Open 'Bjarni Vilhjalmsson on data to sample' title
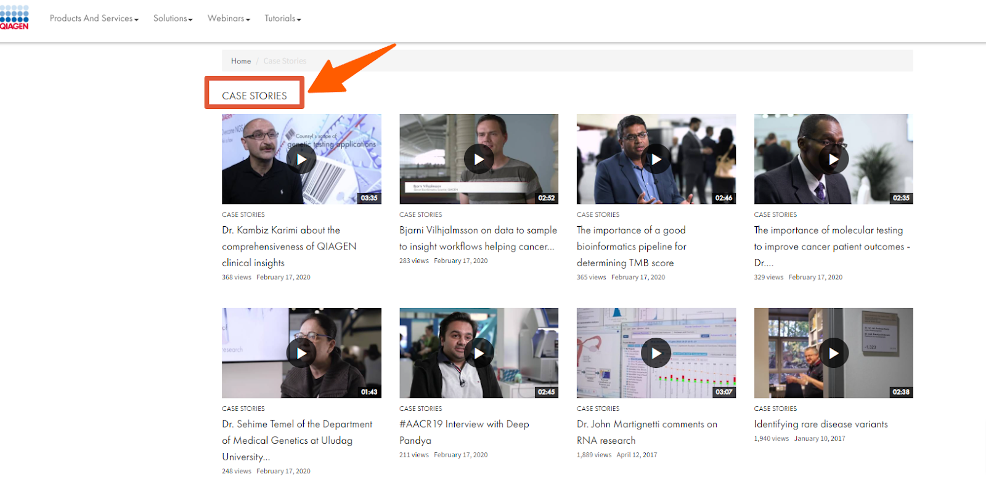Viewport: 986px width, 485px height. pos(478,238)
